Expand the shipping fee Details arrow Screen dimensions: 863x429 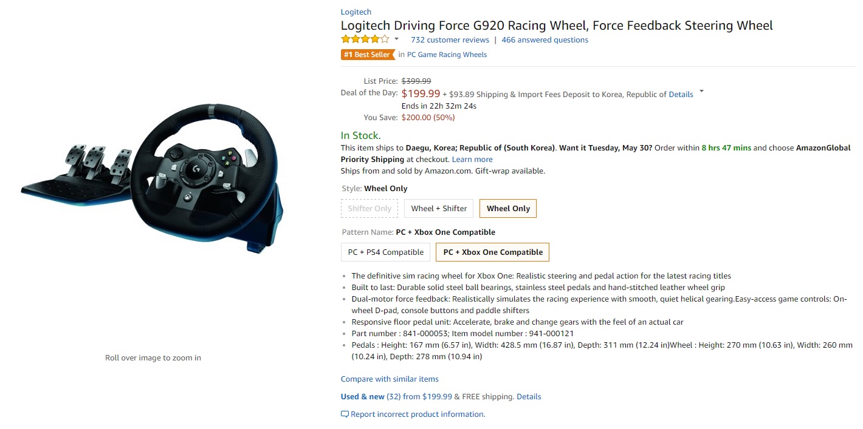(702, 92)
